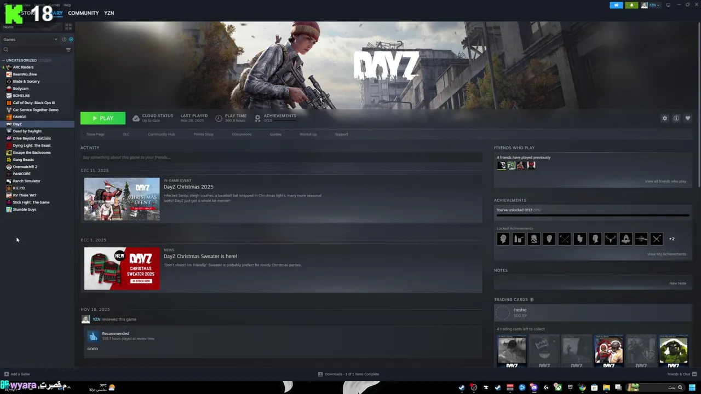This screenshot has height=394, width=701.
Task: Open trading cards help question icon
Action: click(532, 299)
